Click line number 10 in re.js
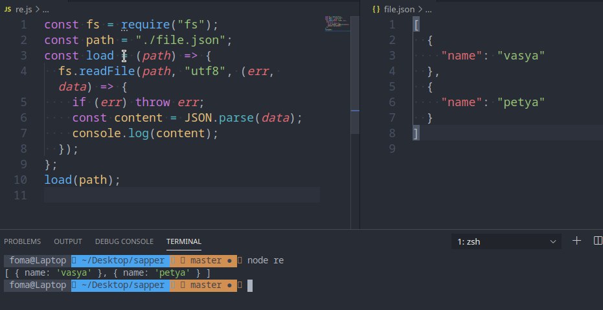 pyautogui.click(x=20, y=180)
